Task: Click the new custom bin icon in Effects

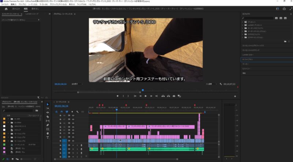Action: coord(285,41)
